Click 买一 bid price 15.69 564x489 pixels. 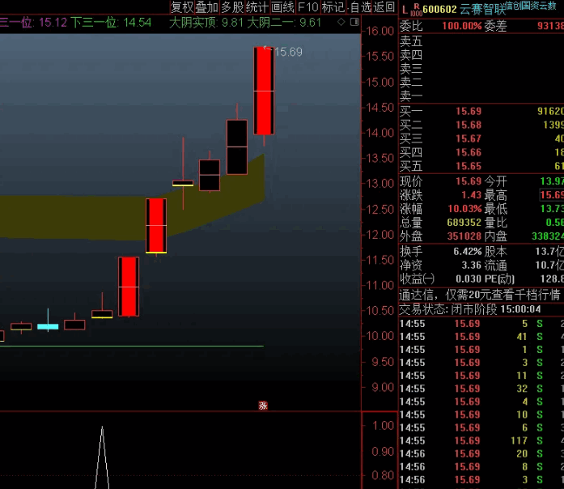click(469, 111)
